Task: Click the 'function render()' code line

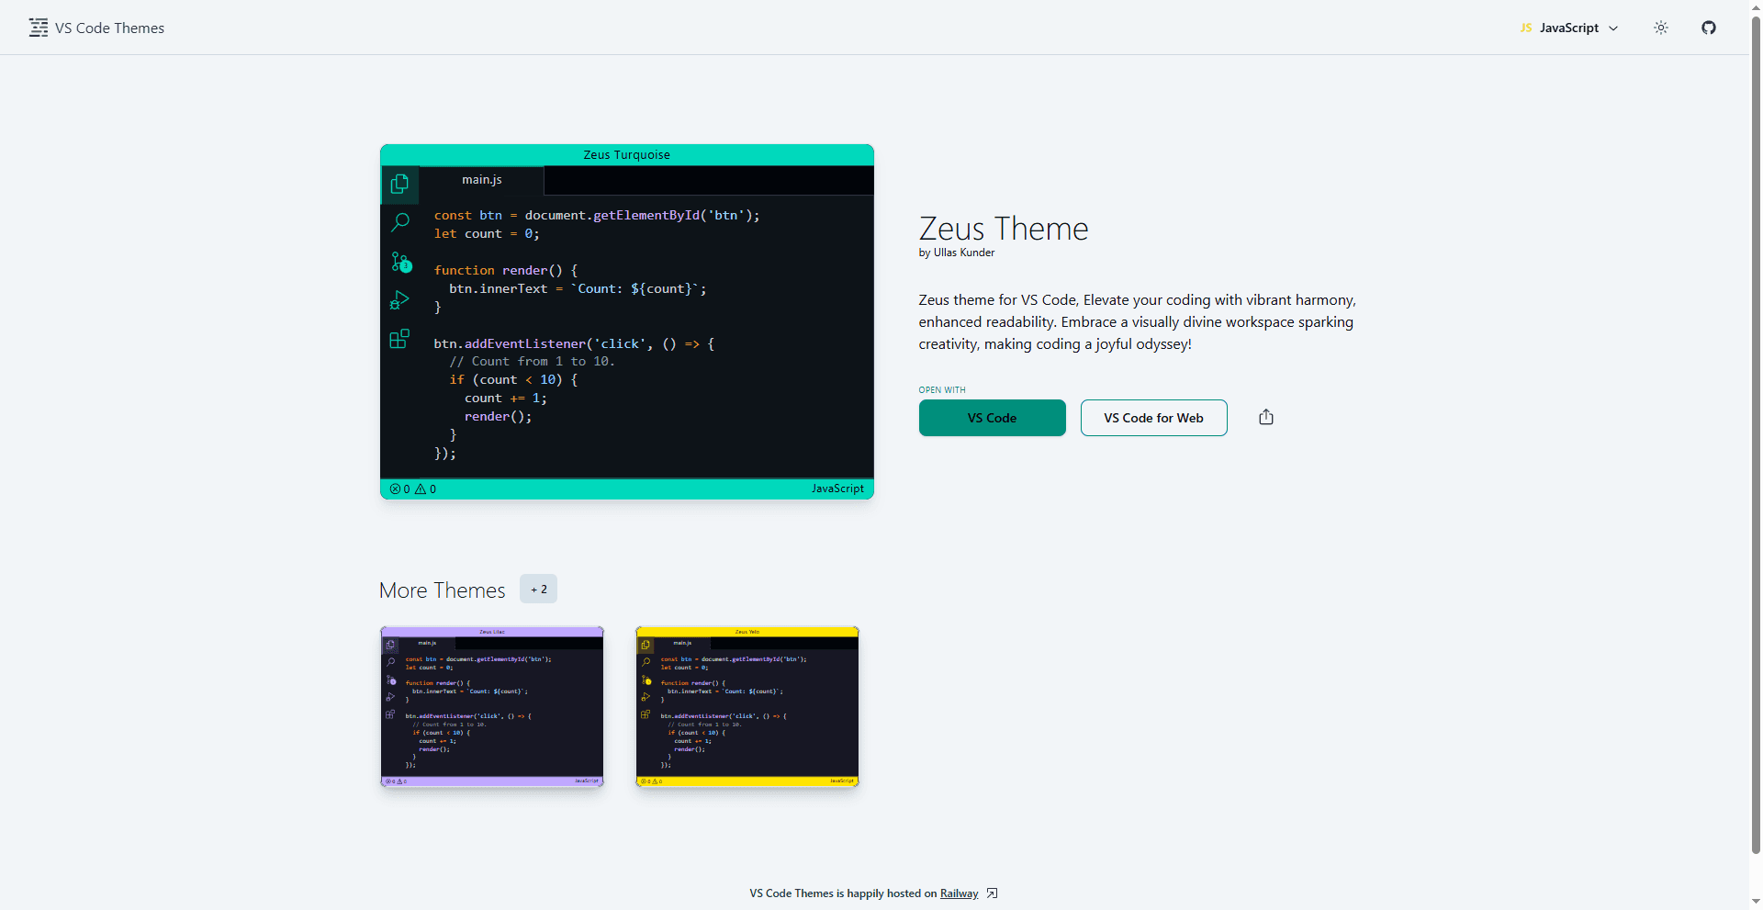Action: point(506,270)
